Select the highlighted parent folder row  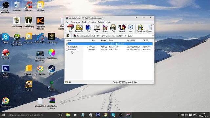click(x=109, y=44)
